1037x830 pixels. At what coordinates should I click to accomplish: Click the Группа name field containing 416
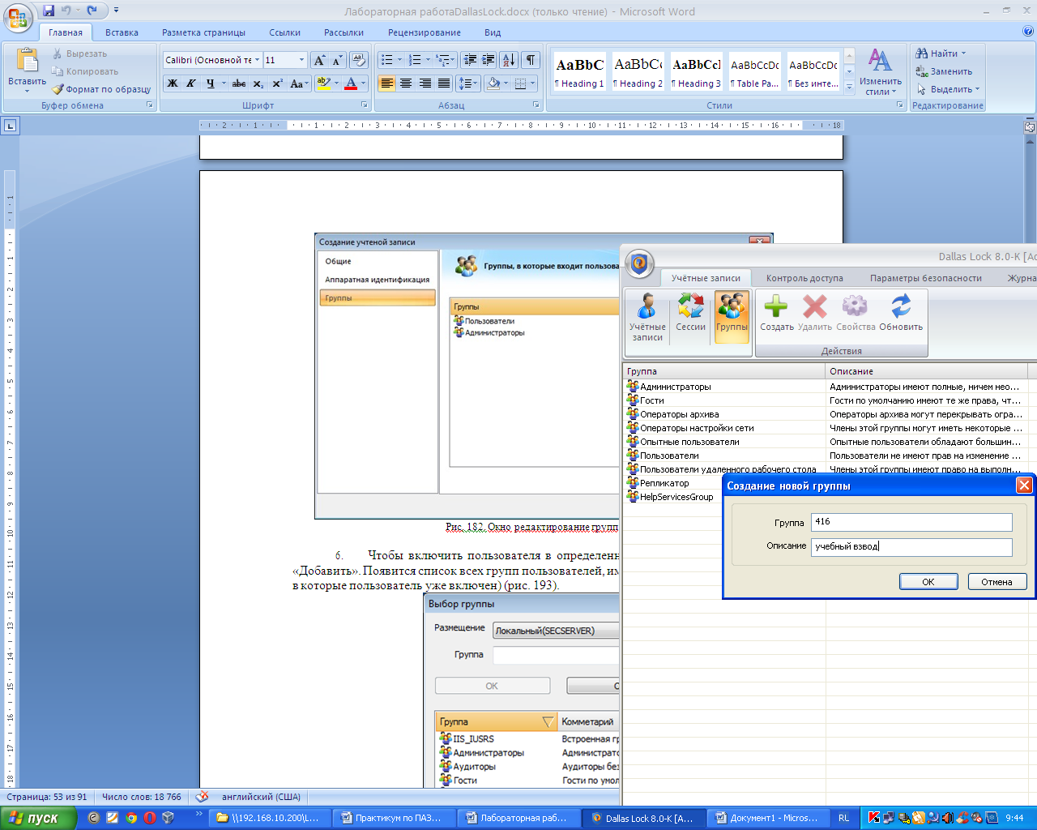(x=911, y=522)
